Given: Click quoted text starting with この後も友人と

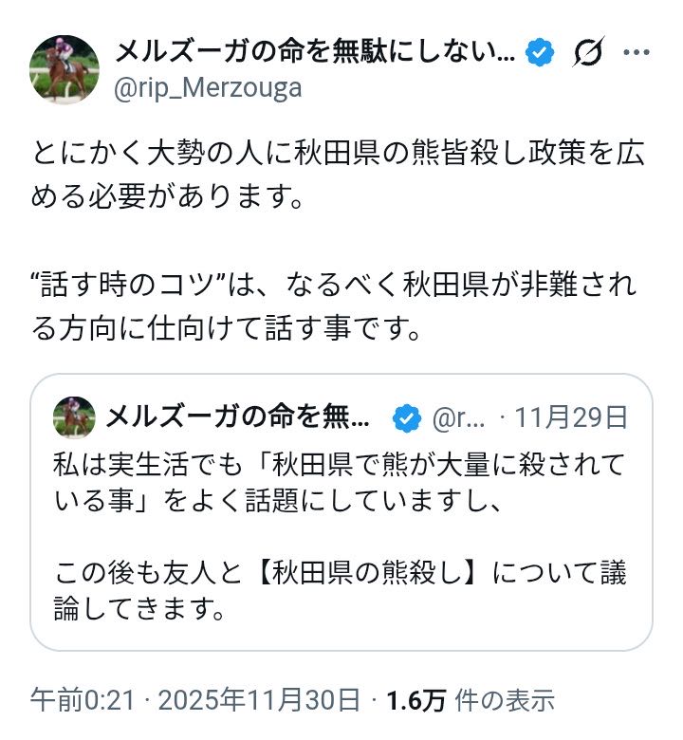Looking at the screenshot, I should 340,590.
